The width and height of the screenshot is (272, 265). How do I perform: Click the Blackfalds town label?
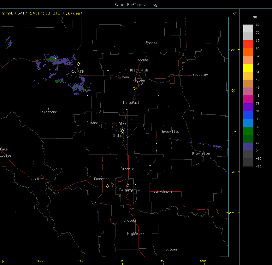[139, 70]
